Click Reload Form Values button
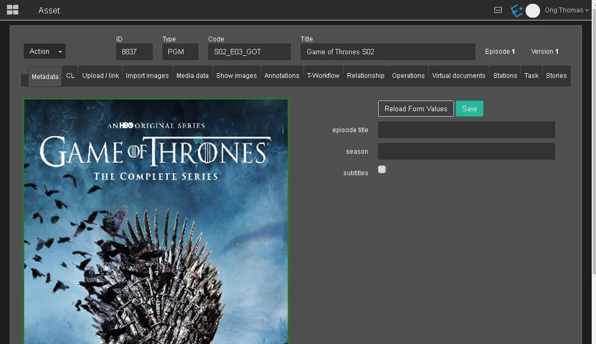The image size is (596, 344). (x=416, y=109)
